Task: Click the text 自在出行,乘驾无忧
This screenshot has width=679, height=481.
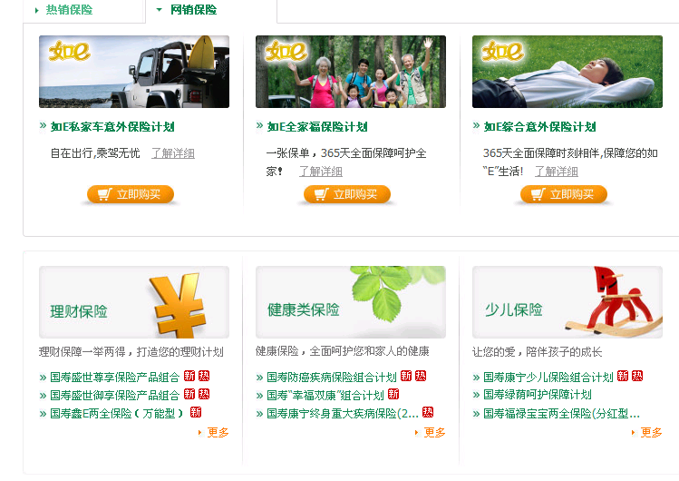Action: point(95,153)
